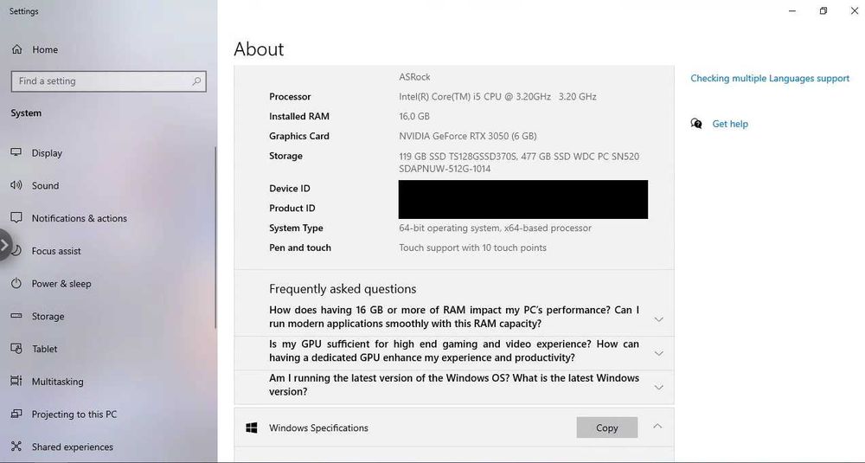This screenshot has height=463, width=865.
Task: Click the Frequently asked questions heading
Action: 343,289
